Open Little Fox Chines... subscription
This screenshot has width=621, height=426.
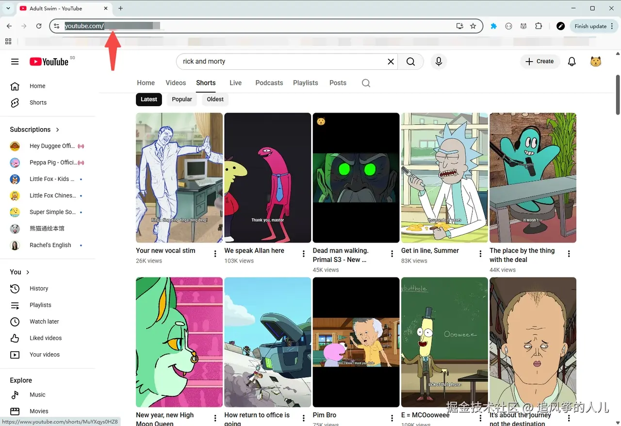49,196
